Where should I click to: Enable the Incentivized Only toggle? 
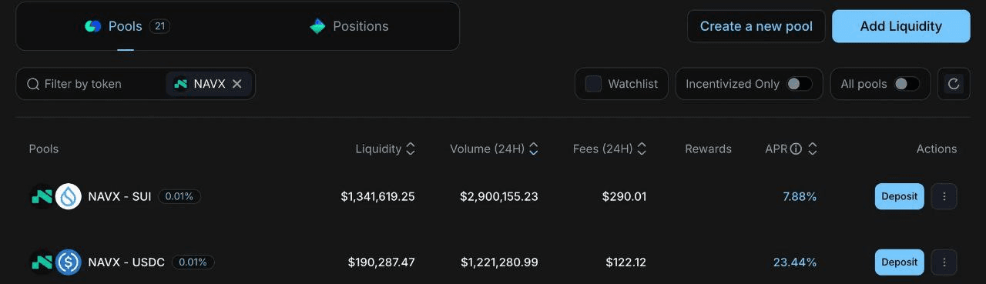click(x=799, y=84)
